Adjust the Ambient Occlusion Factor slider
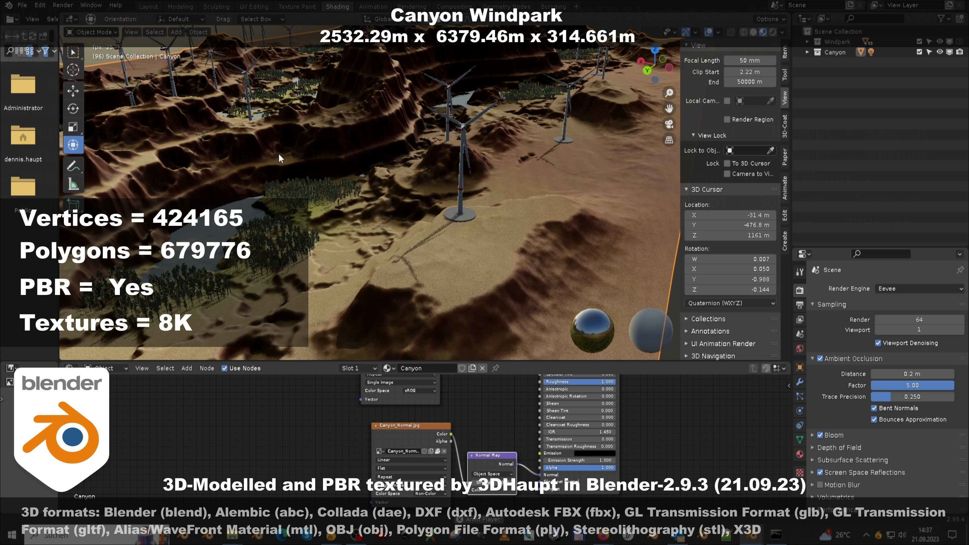 (912, 386)
